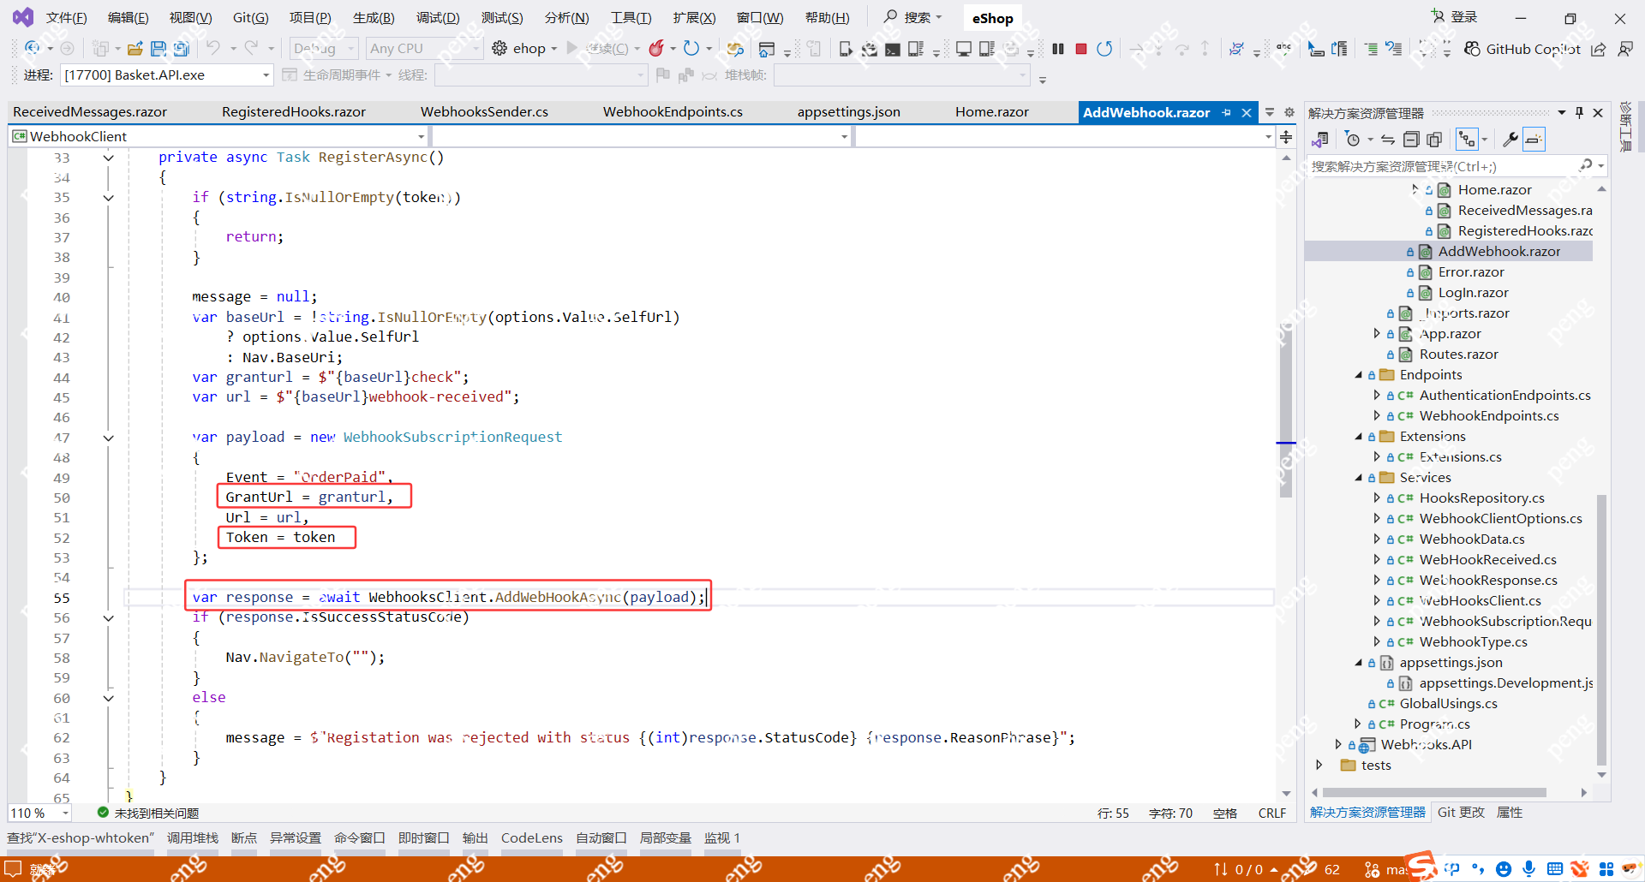Open the editor settings gear icon
The image size is (1645, 882).
coord(1289,112)
